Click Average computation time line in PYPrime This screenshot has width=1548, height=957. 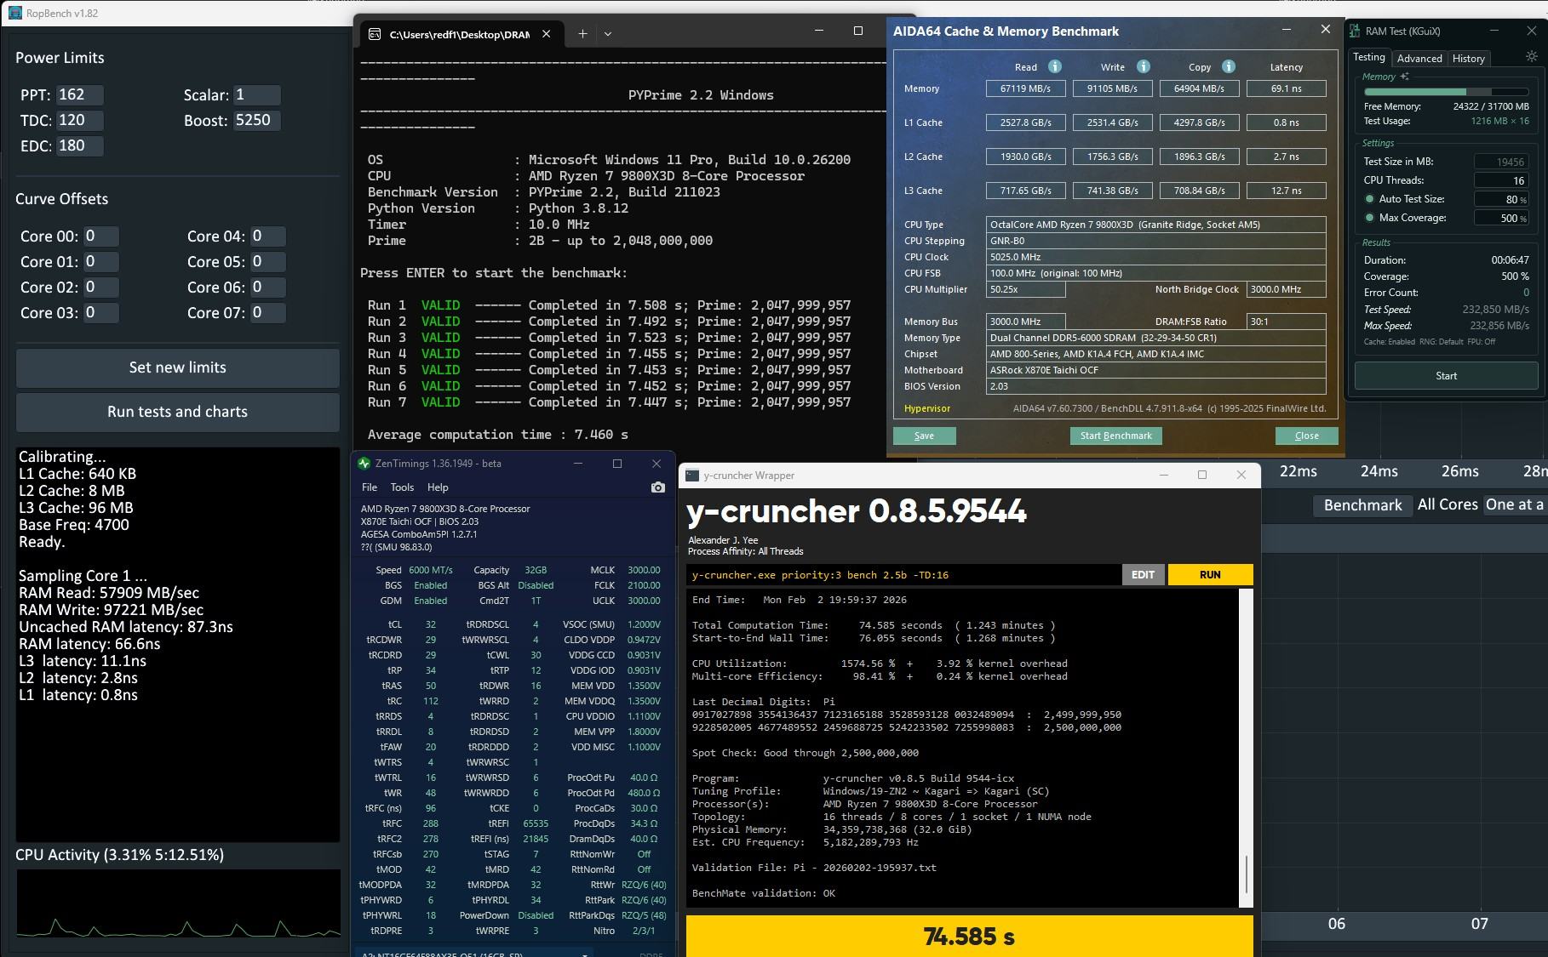pyautogui.click(x=498, y=435)
